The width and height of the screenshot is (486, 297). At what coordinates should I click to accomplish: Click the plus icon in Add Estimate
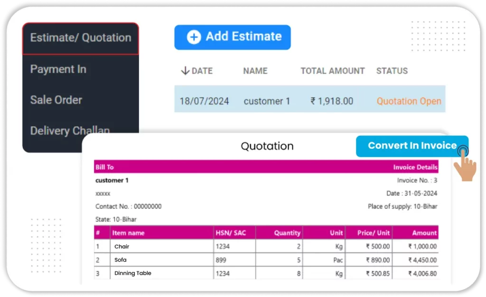pos(194,37)
